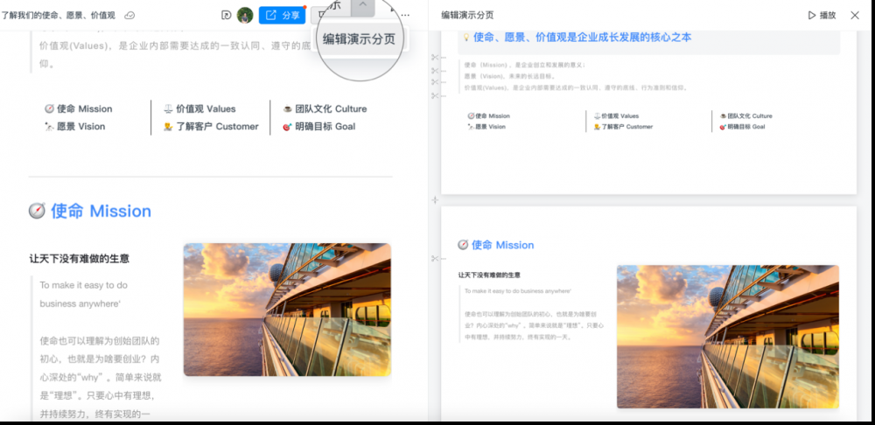Click coffee emoji beside document's 团队文化 Culture
875x425 pixels.
coord(287,108)
